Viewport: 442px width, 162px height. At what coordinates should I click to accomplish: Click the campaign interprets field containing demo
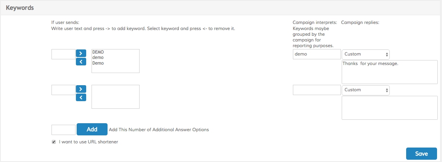tap(317, 54)
